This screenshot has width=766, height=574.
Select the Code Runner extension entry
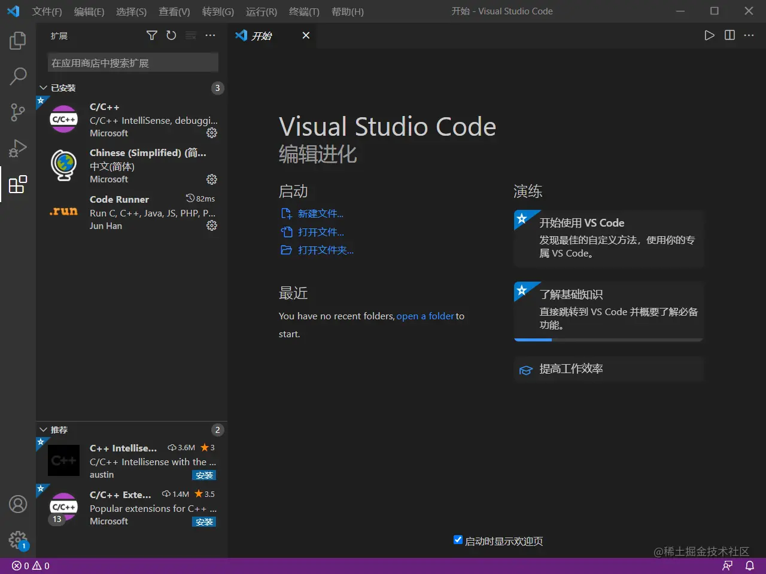pyautogui.click(x=132, y=212)
